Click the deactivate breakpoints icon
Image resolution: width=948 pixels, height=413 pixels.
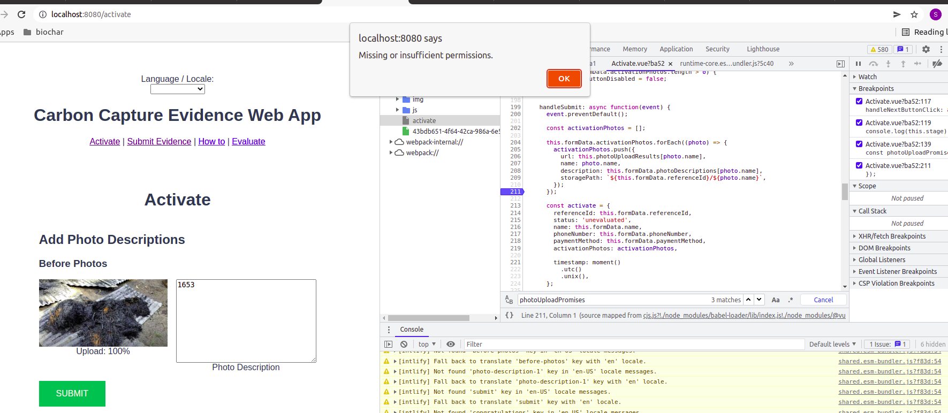[x=937, y=64]
